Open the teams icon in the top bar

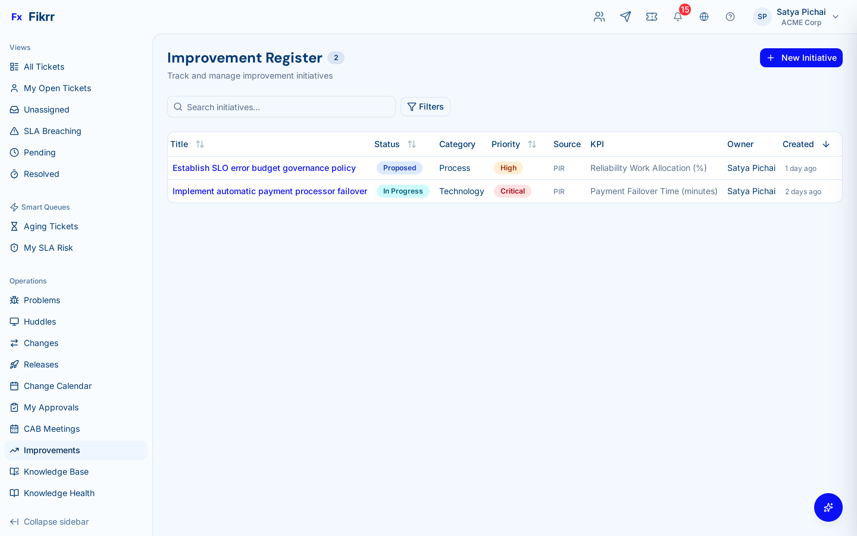(x=599, y=17)
